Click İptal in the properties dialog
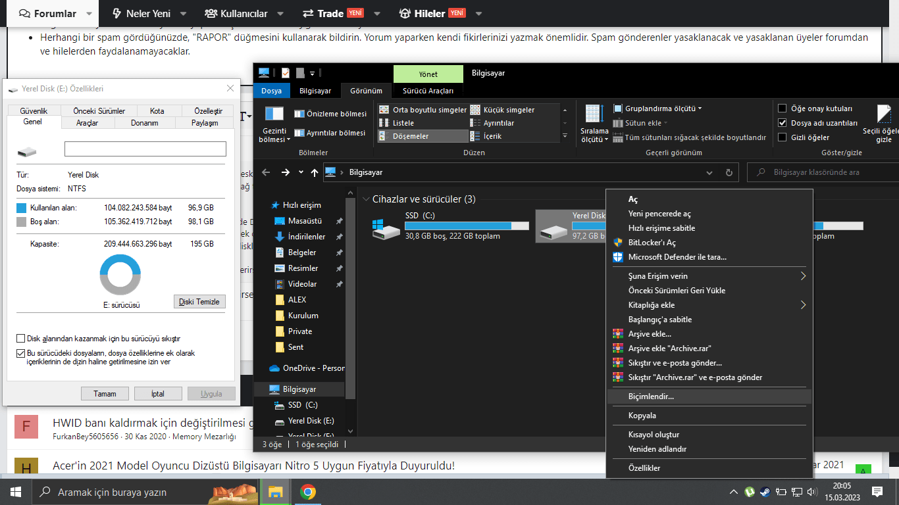Screen dimensions: 899x505 click(x=158, y=394)
